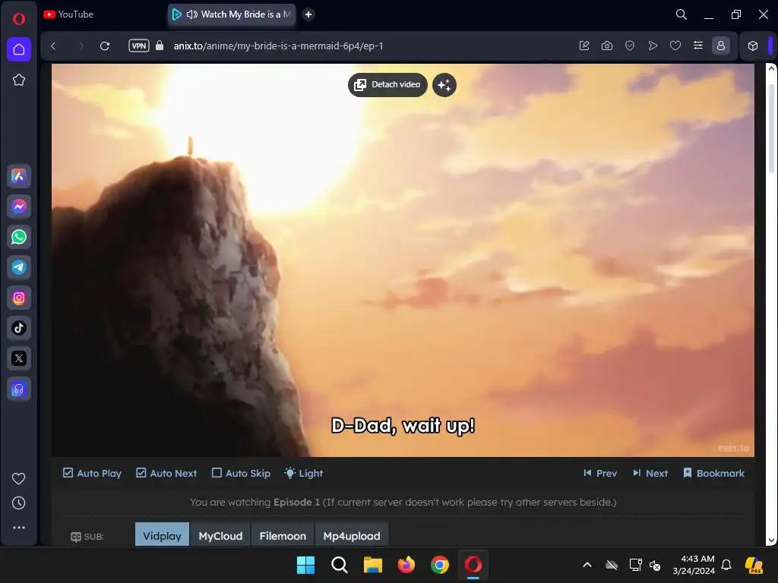The image size is (778, 583).
Task: Open the music player sidebar icon
Action: [19, 389]
